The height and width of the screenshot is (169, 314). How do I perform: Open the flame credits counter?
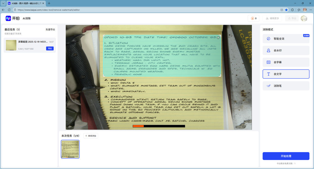[x=253, y=18]
